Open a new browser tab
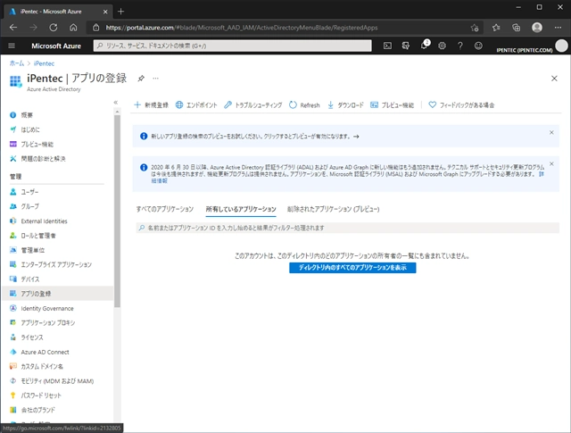Viewport: 571px width, 433px height. [x=121, y=12]
